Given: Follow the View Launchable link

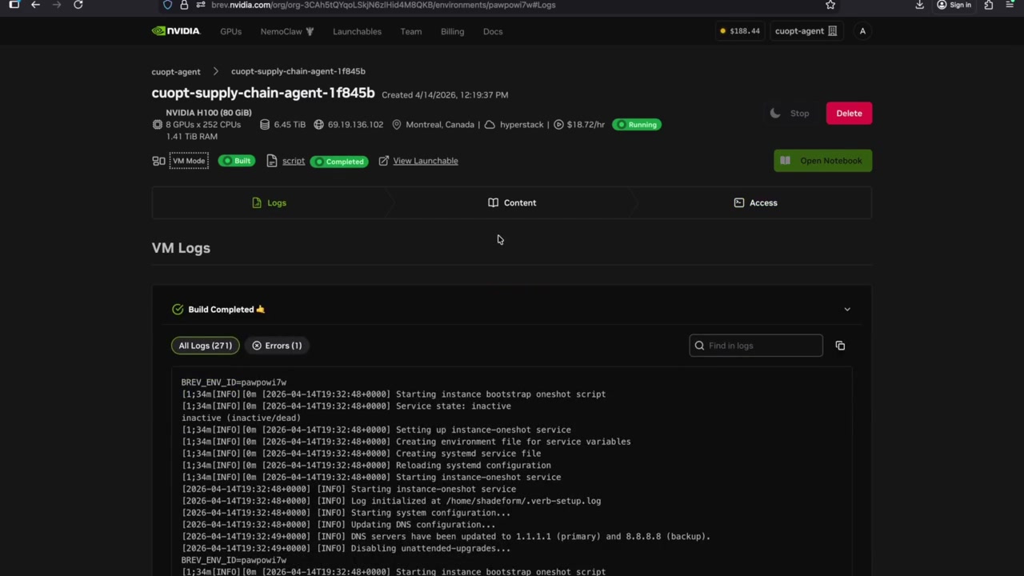Looking at the screenshot, I should [x=425, y=161].
